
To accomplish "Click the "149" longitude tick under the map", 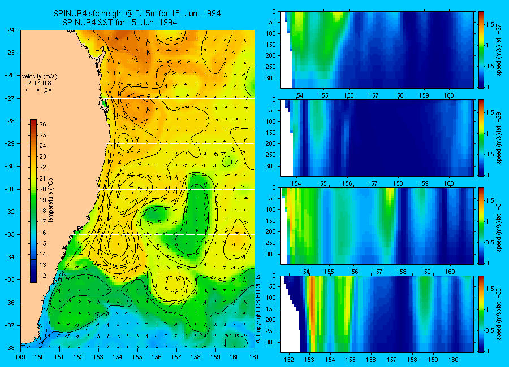I will click(x=20, y=357).
